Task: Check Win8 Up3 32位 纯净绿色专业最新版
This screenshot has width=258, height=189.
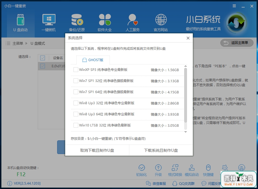Action: 76,103
